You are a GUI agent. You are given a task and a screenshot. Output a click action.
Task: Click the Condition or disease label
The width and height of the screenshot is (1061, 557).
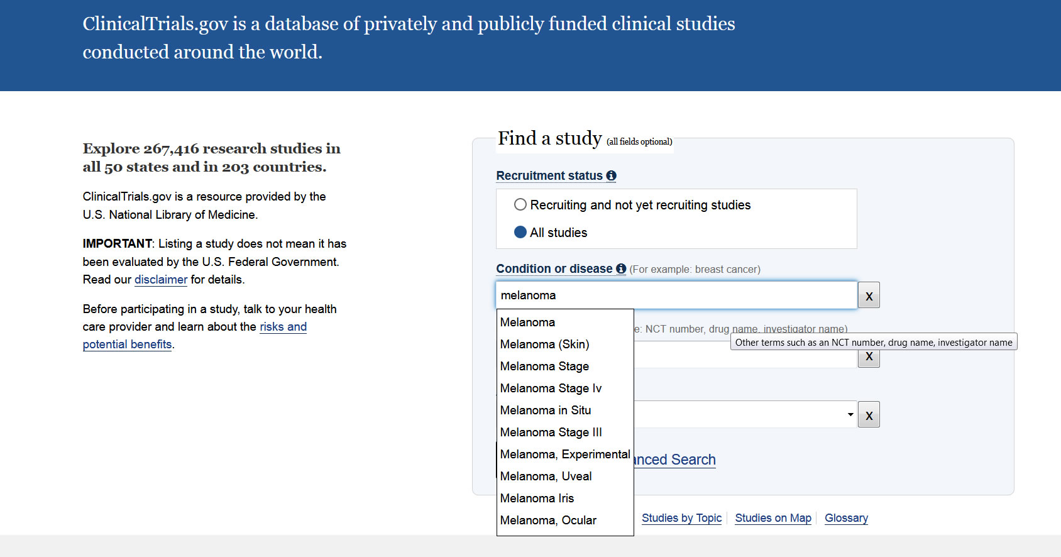point(554,269)
